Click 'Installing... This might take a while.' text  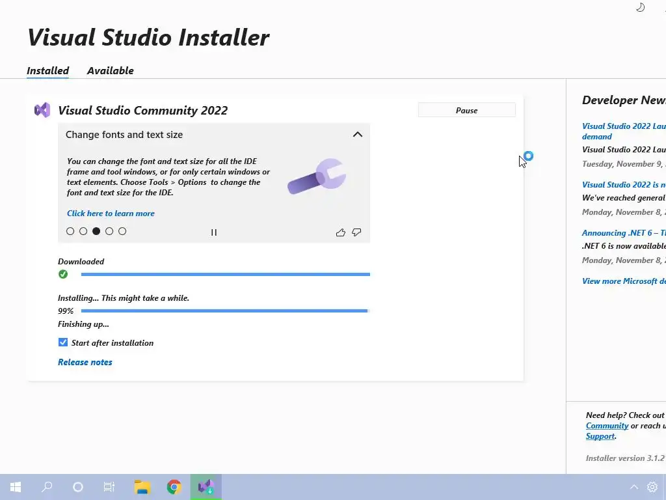[124, 298]
